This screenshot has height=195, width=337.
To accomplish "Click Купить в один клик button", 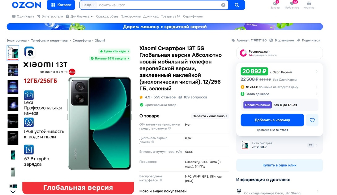I will pos(279,165).
